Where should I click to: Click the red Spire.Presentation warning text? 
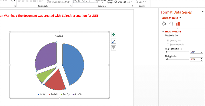49,16
